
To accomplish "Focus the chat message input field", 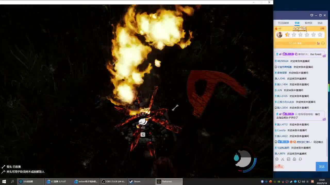I will (300, 167).
